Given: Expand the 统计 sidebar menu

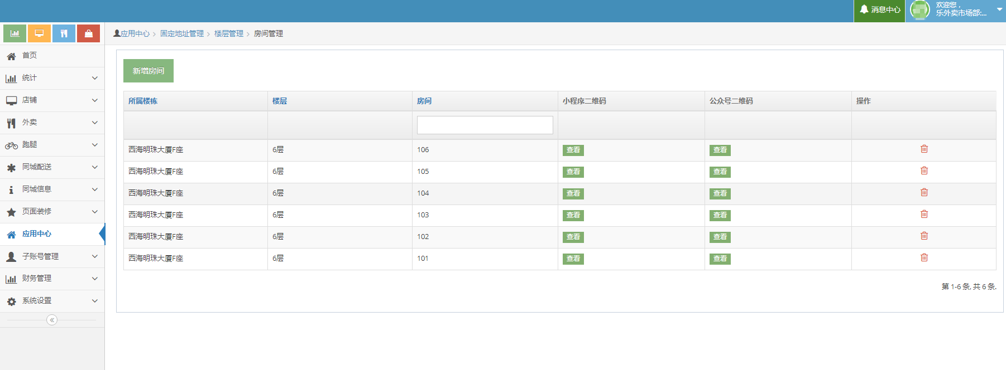Looking at the screenshot, I should click(x=52, y=78).
